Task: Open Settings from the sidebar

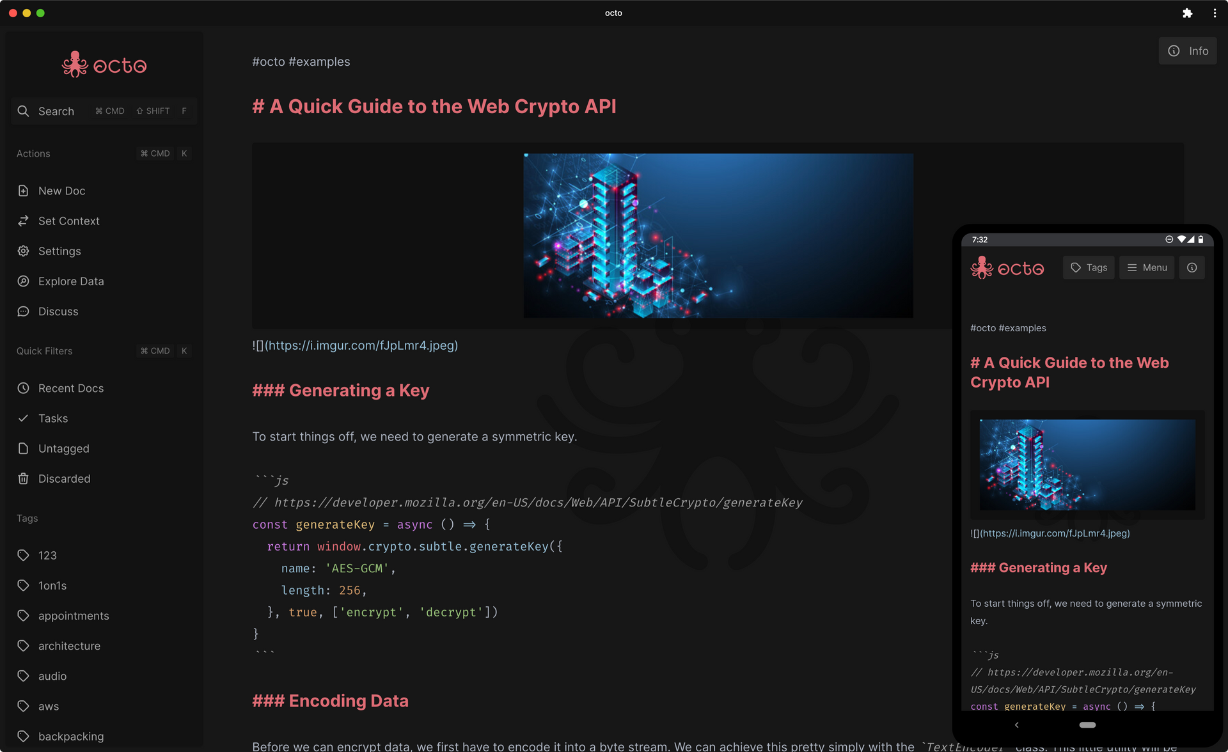Action: 59,251
